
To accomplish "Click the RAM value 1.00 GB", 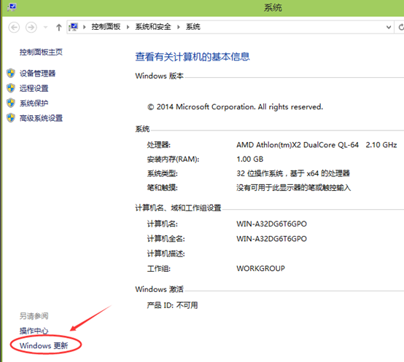I will [250, 159].
